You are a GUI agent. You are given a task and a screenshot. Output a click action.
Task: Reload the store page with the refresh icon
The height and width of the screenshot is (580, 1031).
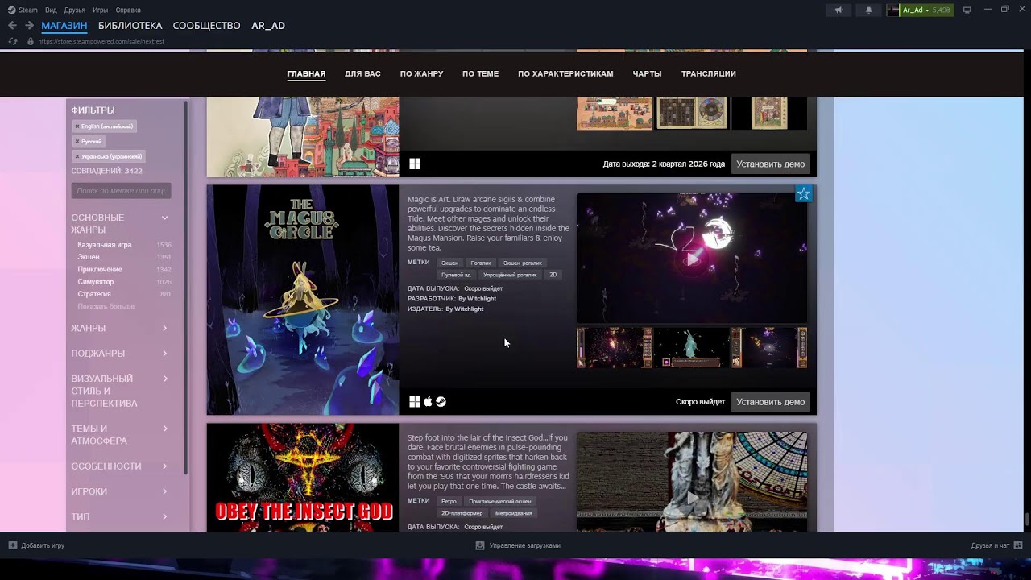[13, 41]
